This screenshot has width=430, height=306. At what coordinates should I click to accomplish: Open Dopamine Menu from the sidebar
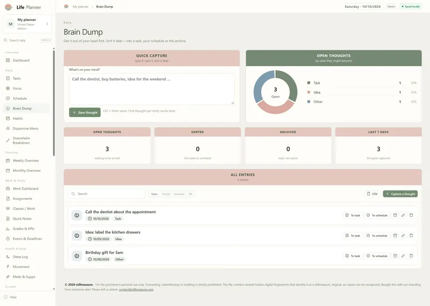click(25, 128)
